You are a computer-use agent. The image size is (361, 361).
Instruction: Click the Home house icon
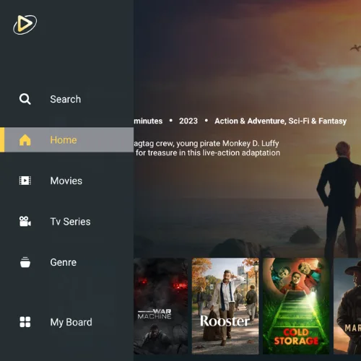(25, 140)
